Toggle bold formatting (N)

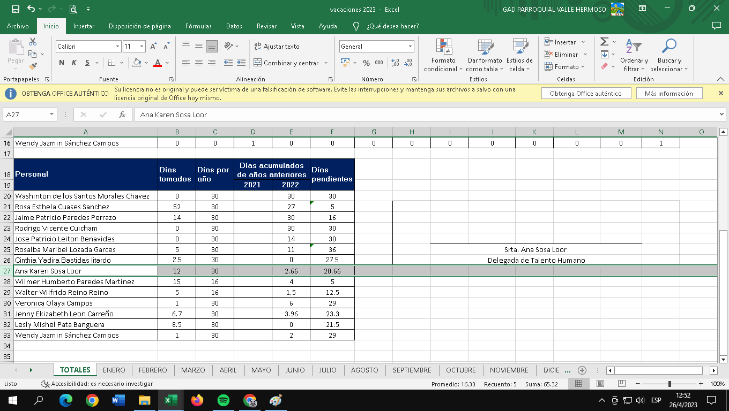[x=62, y=63]
